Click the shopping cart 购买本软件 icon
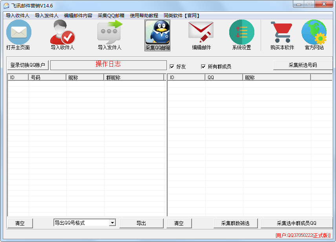Viewport: 336px width, 242px height. click(x=282, y=33)
